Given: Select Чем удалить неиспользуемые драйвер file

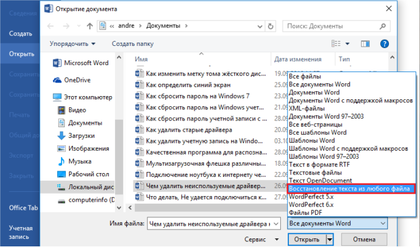Looking at the screenshot, I should click(x=206, y=186).
